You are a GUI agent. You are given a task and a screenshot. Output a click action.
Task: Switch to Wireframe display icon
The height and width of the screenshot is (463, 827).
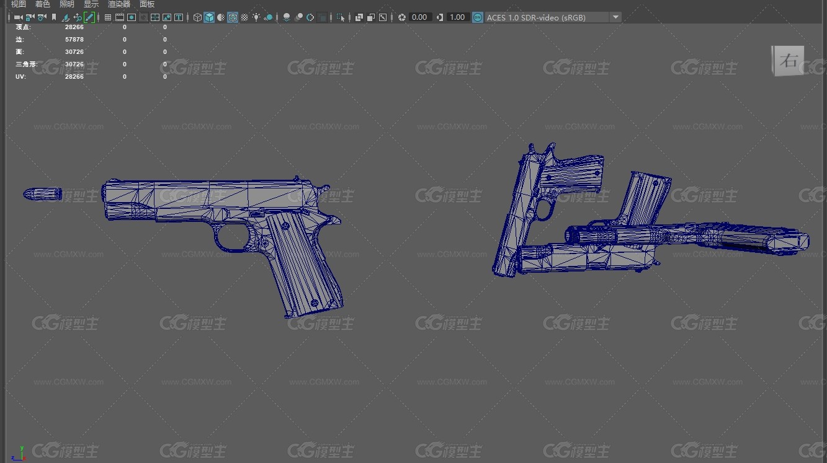point(197,17)
